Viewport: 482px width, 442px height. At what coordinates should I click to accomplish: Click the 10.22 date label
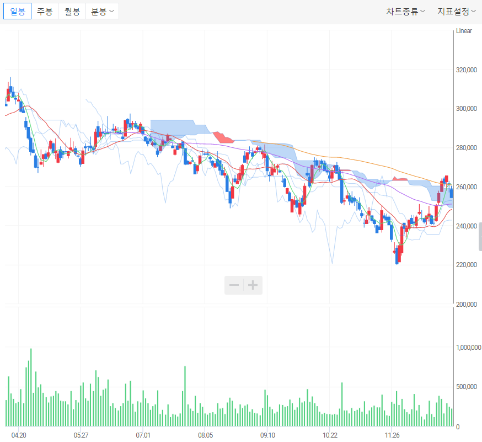[330, 435]
